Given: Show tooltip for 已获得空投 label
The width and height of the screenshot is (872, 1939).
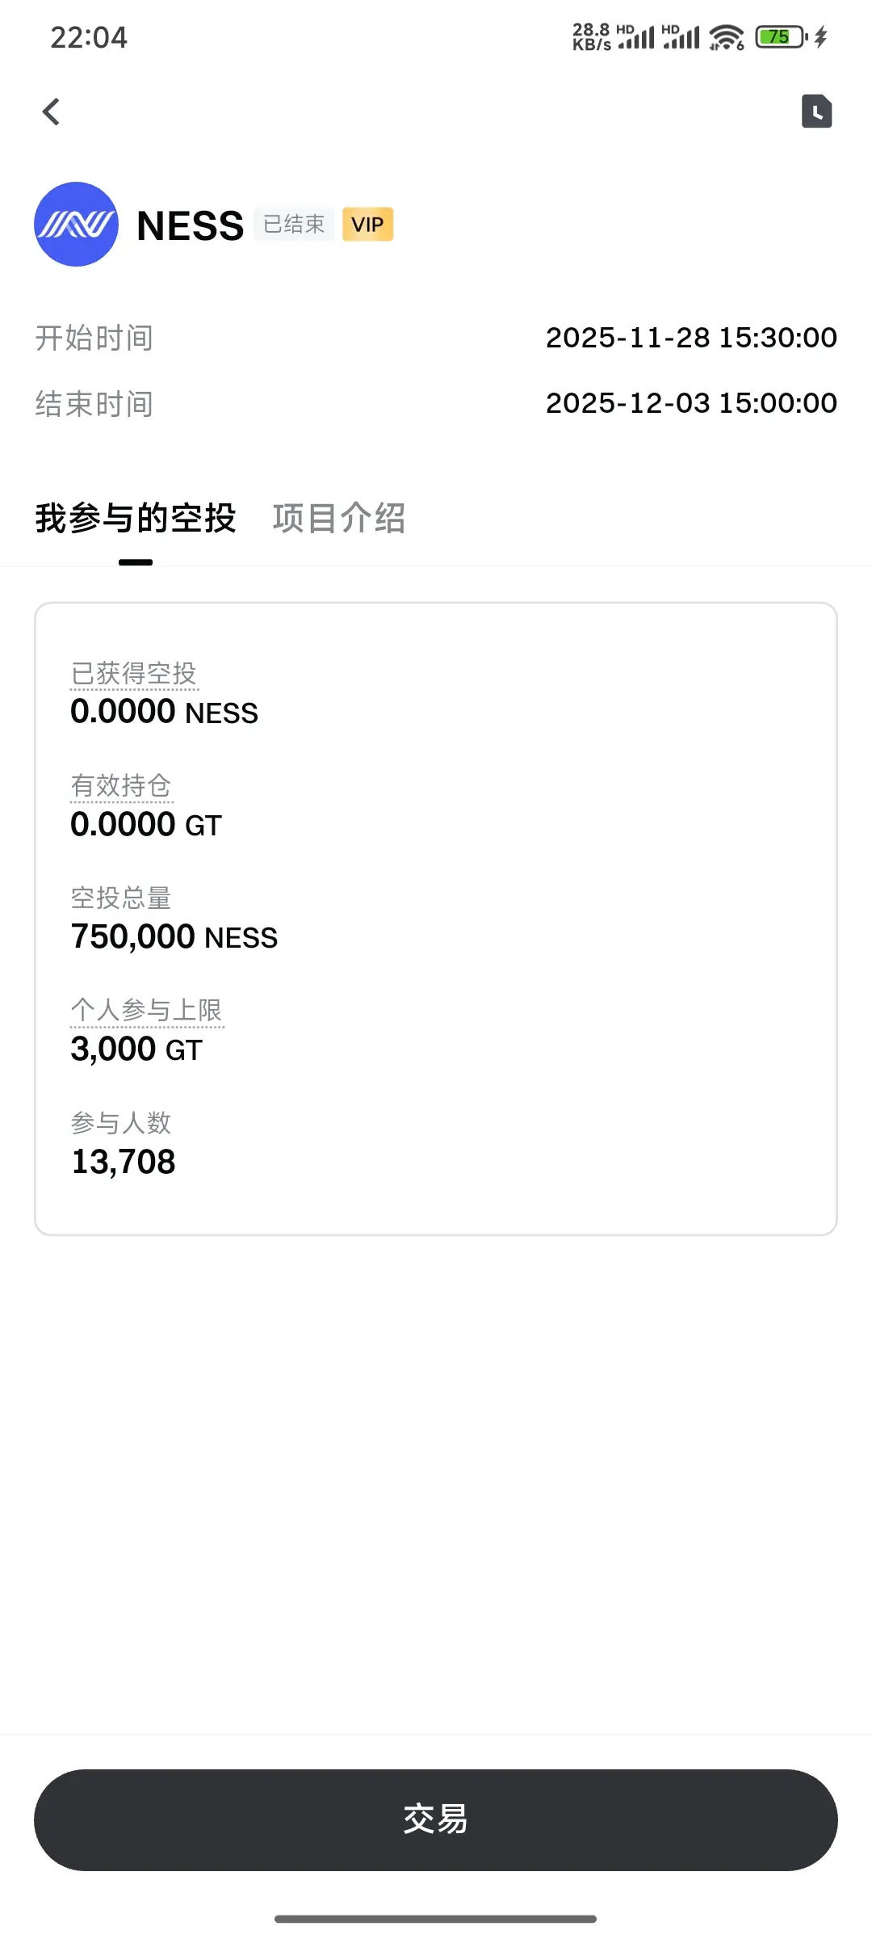Looking at the screenshot, I should [x=134, y=674].
